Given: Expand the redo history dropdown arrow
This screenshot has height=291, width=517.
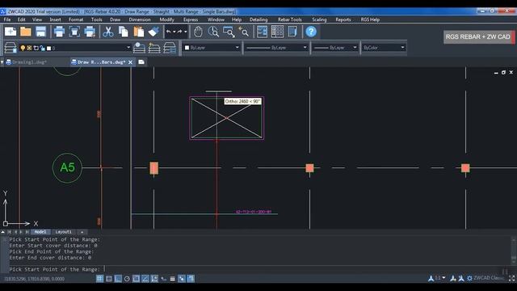Looking at the screenshot, I should [185, 32].
